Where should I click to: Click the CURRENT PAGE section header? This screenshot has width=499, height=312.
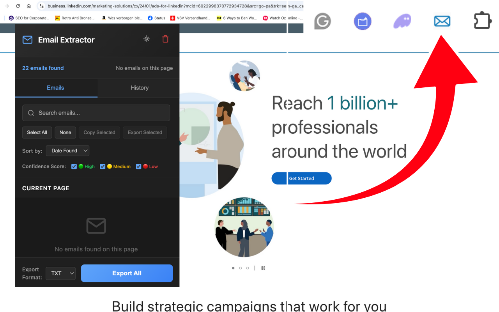pos(46,188)
